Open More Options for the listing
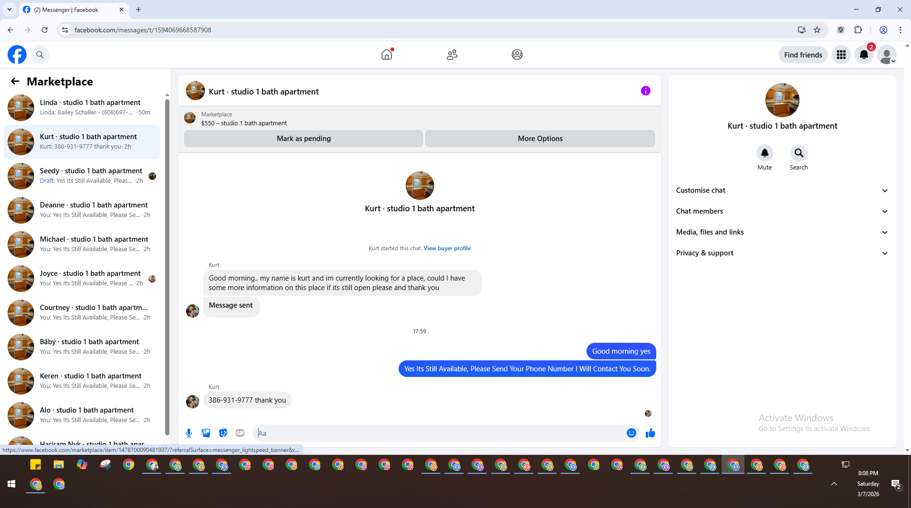Screen dimensions: 911x508 (x=540, y=139)
